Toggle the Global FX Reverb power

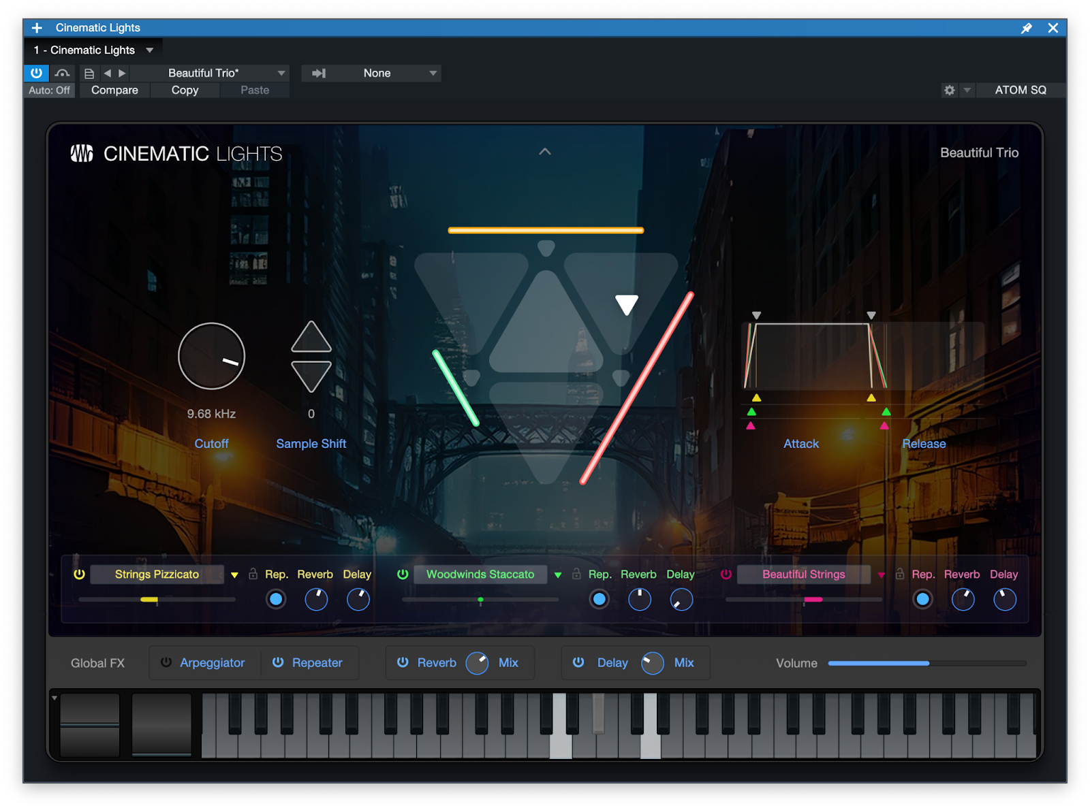pyautogui.click(x=403, y=662)
